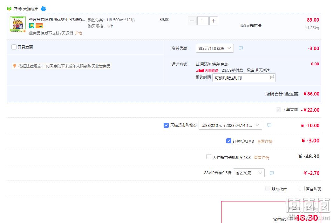333x223 pixels.
Task: Click the 可预约配送时间 delivery time field
Action: [x=244, y=78]
